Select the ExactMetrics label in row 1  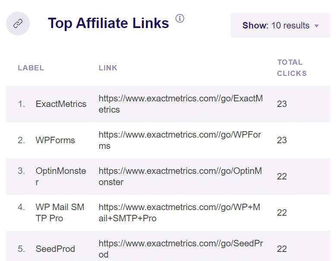point(61,104)
